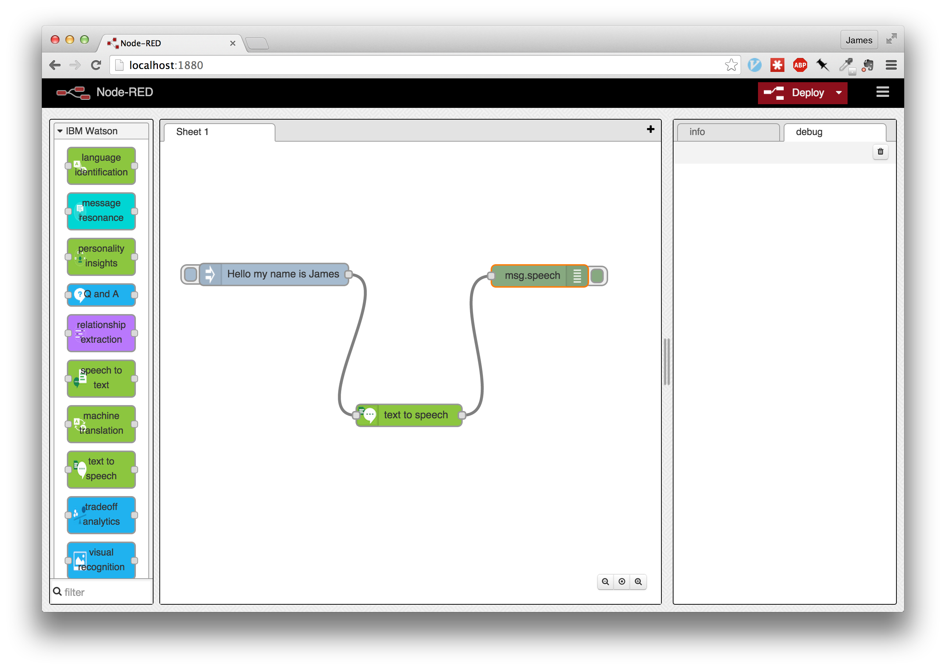Reload the localhost page
The image size is (946, 670).
(96, 65)
